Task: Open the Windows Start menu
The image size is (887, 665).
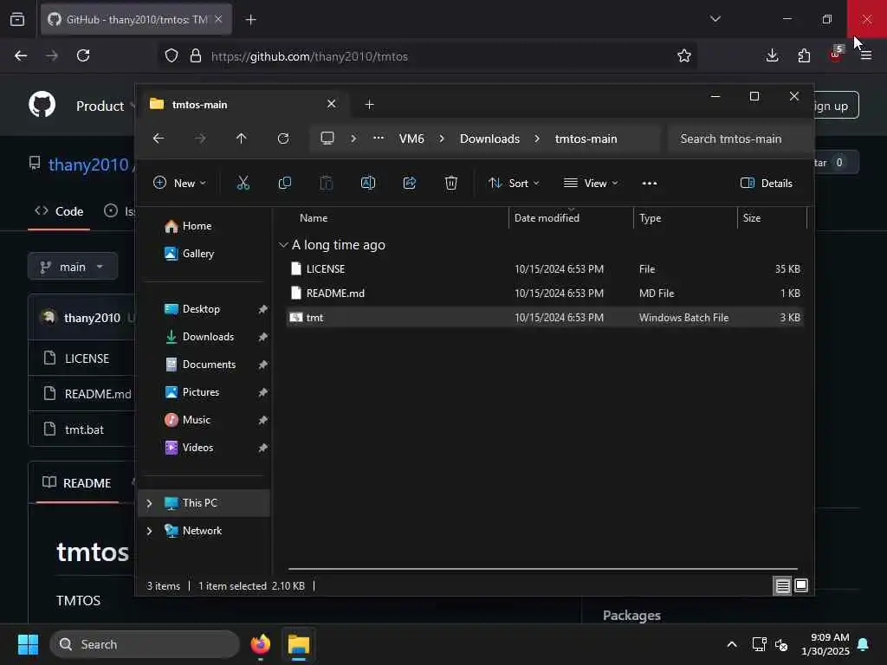Action: (28, 644)
